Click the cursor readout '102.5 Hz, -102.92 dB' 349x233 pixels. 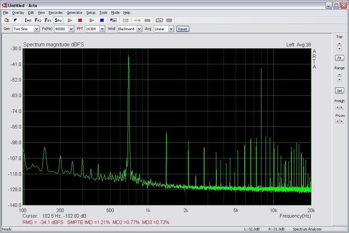(x=64, y=216)
